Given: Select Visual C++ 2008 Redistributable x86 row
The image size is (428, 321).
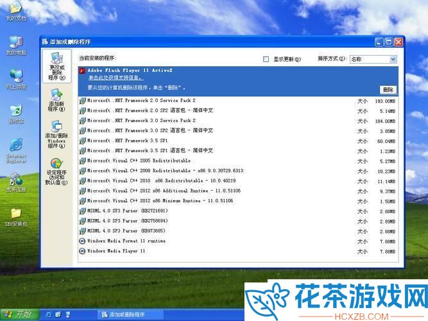Looking at the screenshot, I should [238, 171].
